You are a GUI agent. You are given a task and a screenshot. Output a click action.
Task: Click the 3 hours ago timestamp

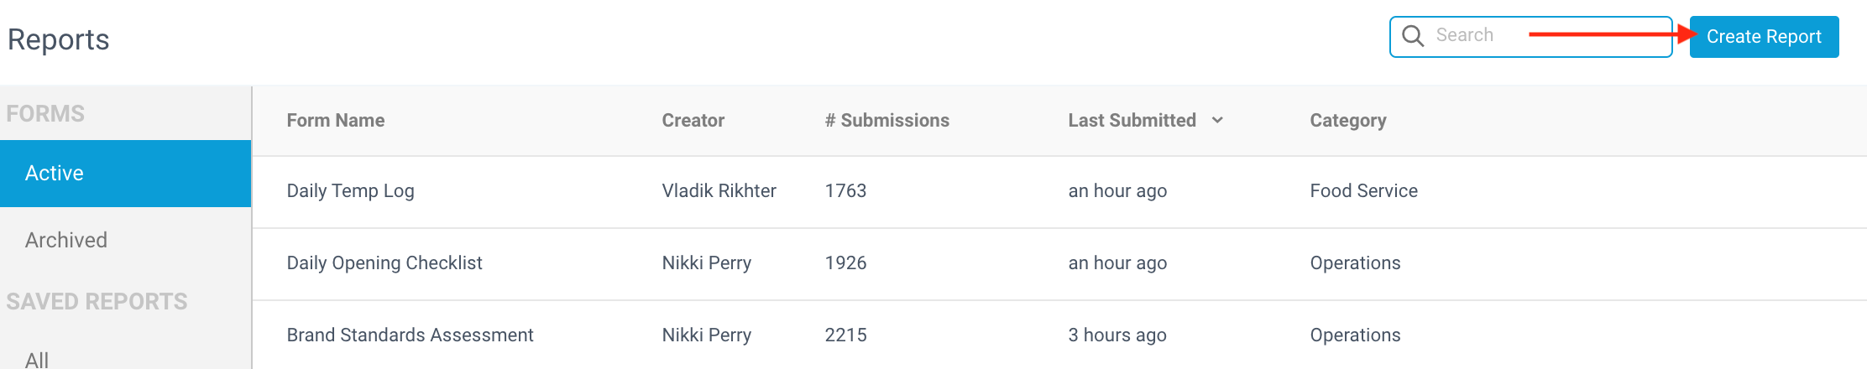point(1117,335)
